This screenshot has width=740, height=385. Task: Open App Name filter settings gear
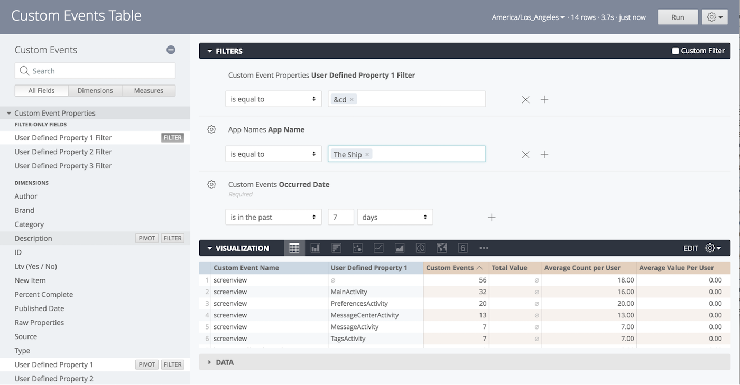point(211,129)
